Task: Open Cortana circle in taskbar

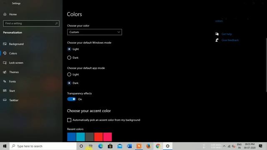Action: pos(81,146)
